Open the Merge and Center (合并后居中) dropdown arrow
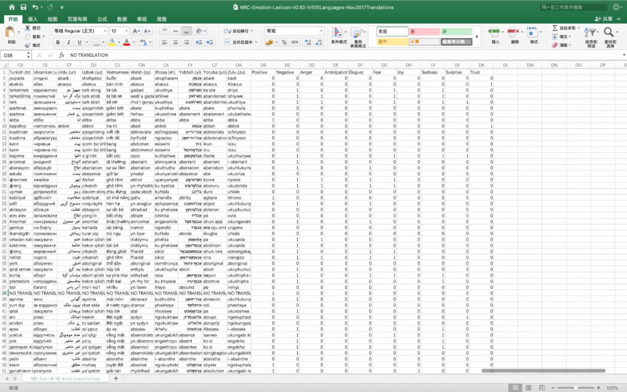Screen dimensions: 627x392 pos(256,42)
